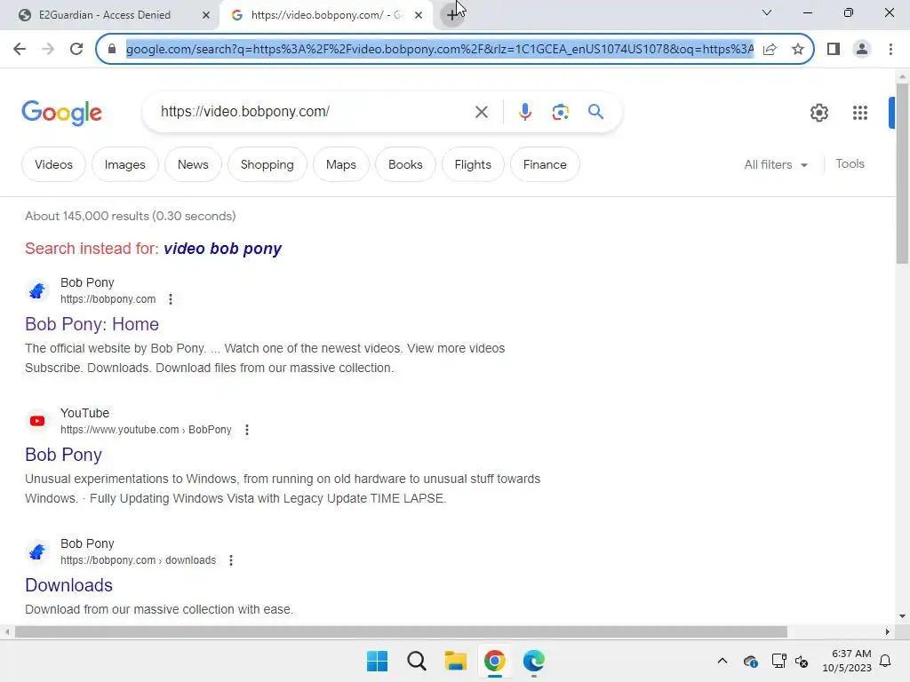Reload the current page

tap(76, 50)
